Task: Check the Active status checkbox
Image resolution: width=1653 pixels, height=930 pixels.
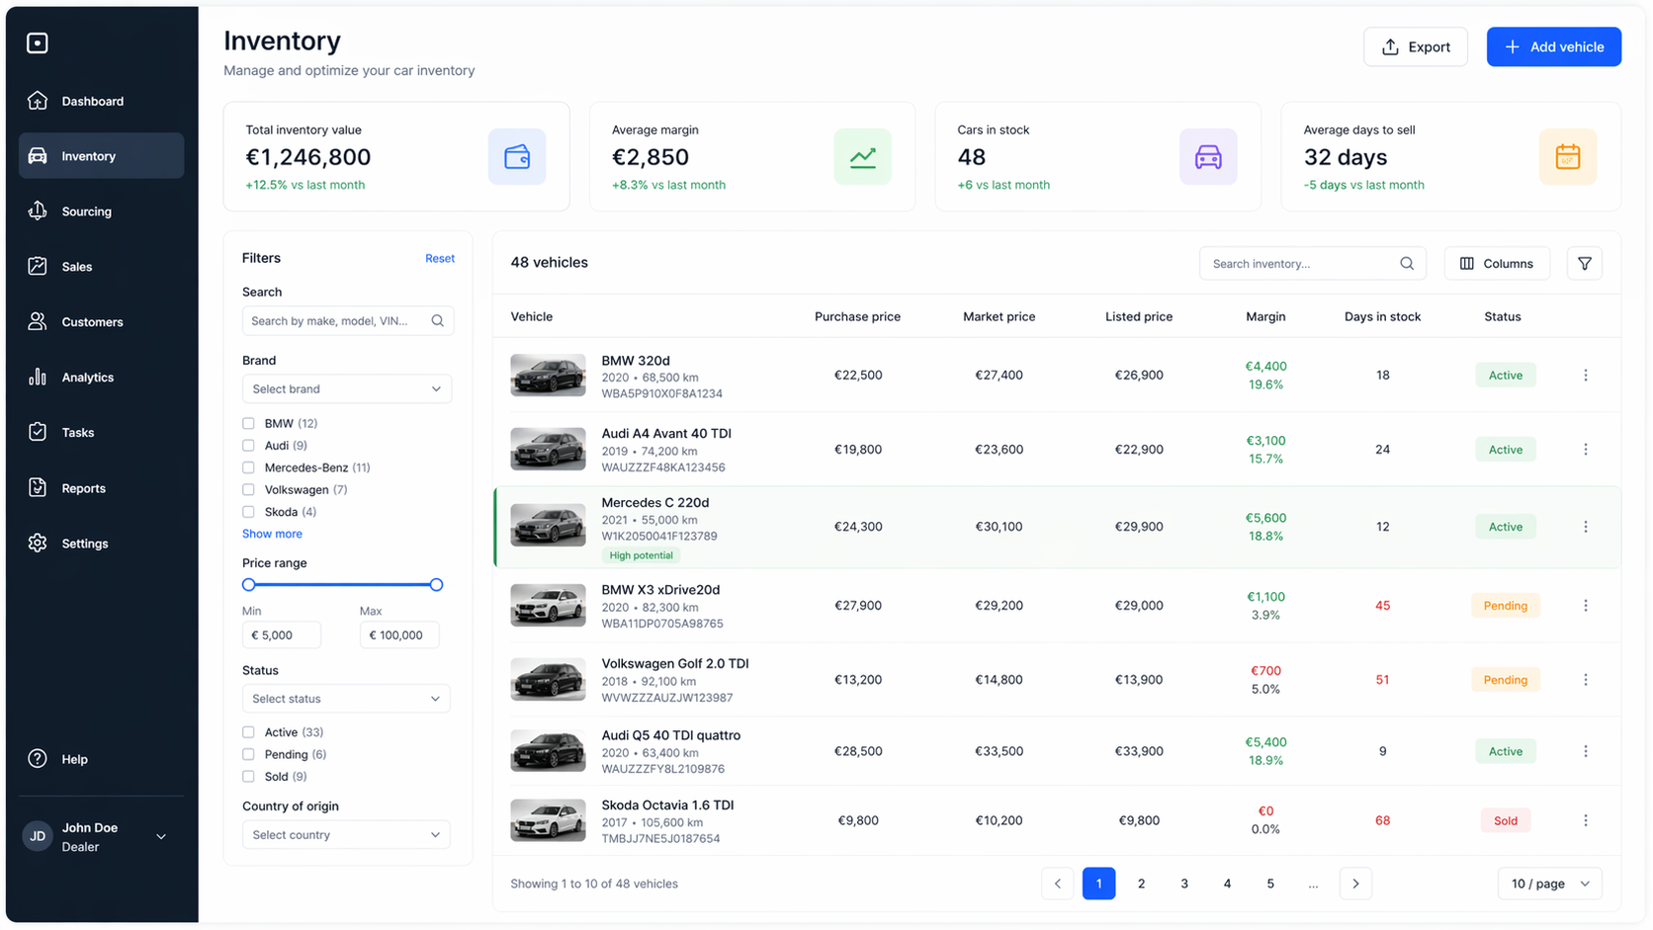Action: click(x=248, y=732)
